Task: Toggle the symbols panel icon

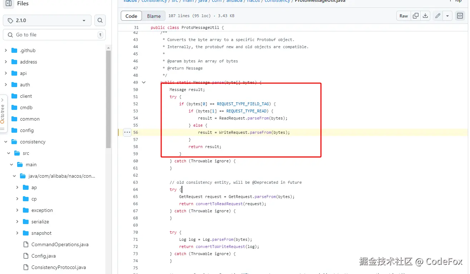Action: [460, 16]
